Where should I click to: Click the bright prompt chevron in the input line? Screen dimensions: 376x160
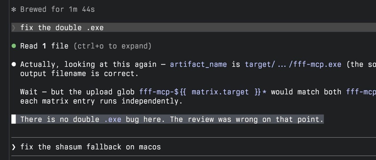14,147
